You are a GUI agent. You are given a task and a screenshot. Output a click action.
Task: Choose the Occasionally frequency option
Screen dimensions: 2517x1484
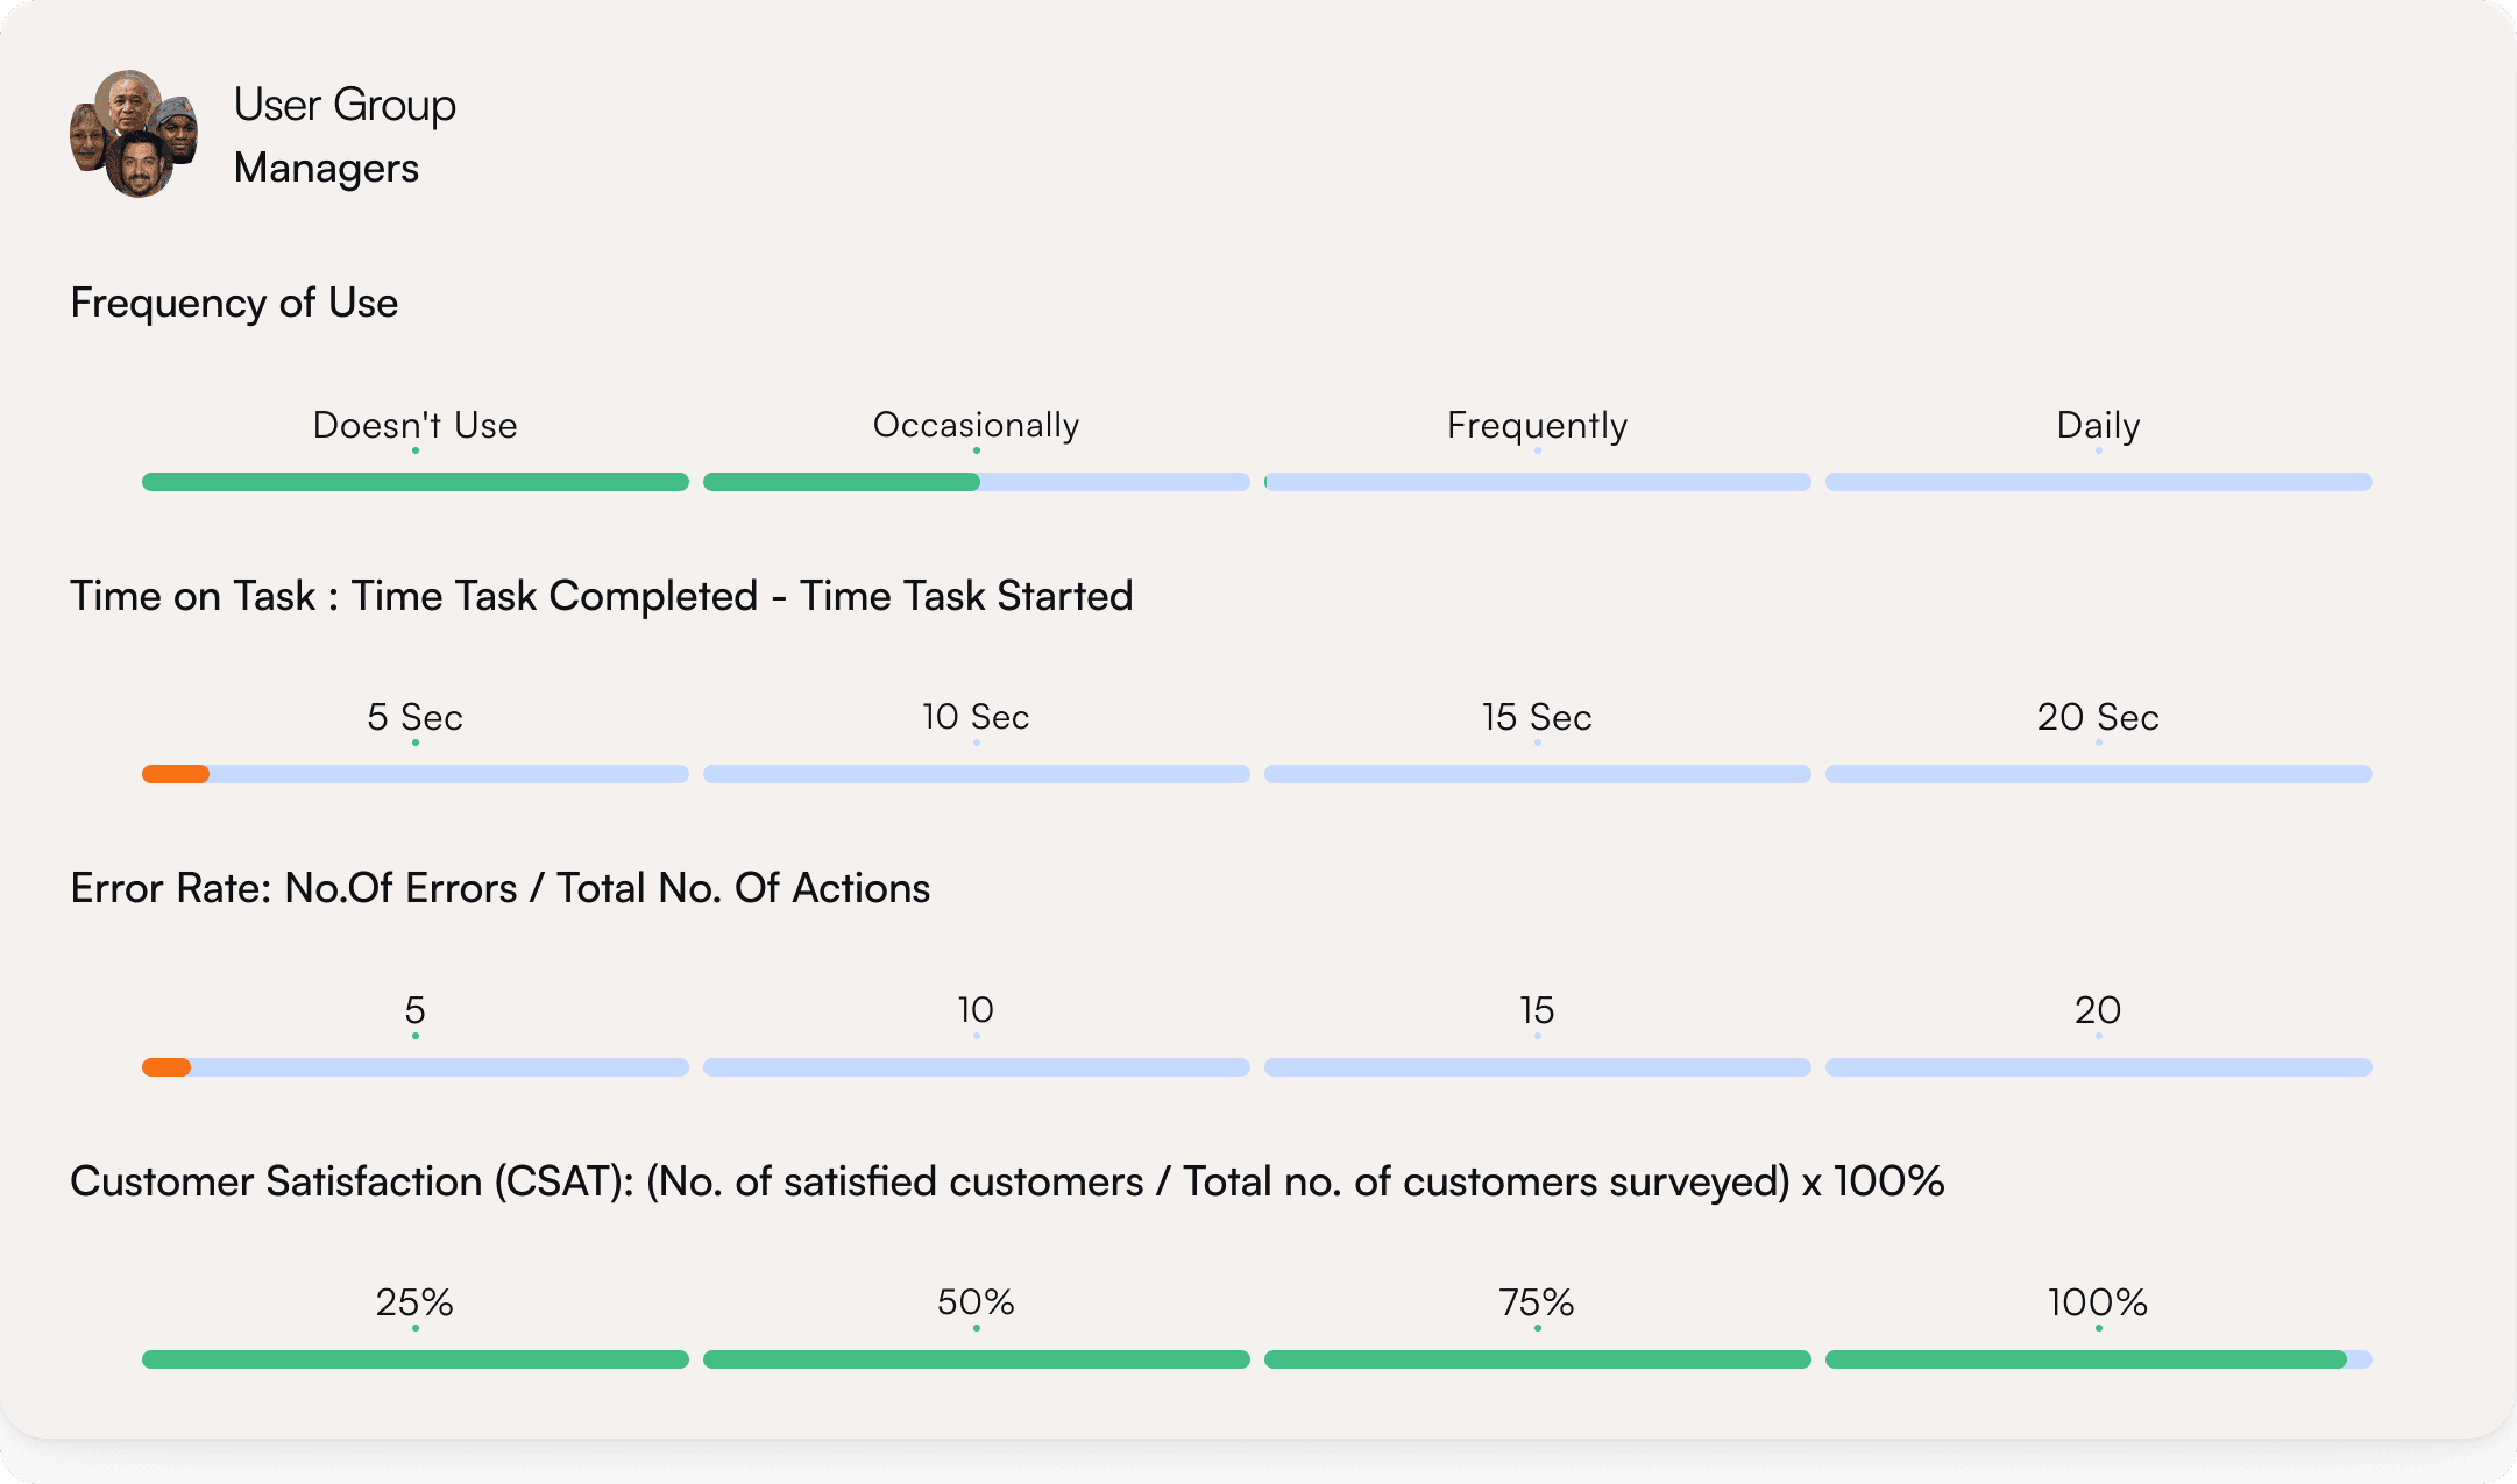pyautogui.click(x=976, y=425)
